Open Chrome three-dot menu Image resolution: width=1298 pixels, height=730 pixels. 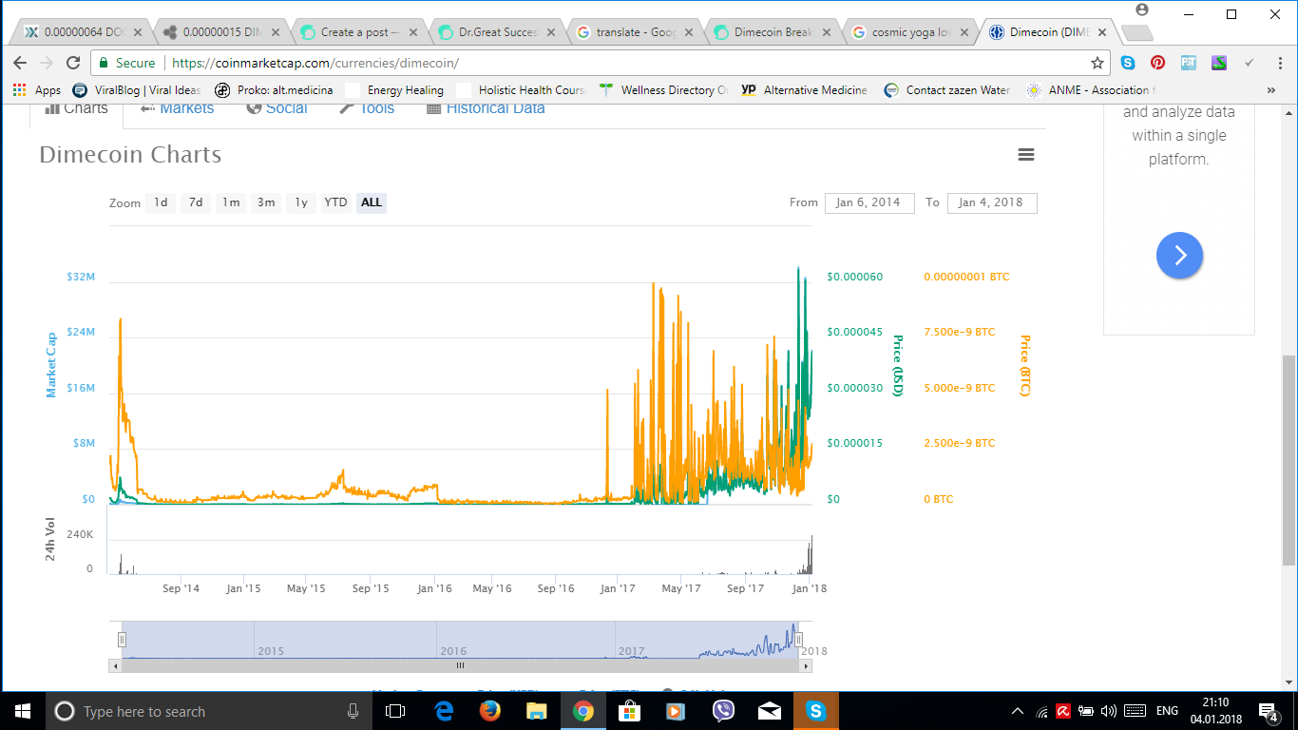point(1279,63)
